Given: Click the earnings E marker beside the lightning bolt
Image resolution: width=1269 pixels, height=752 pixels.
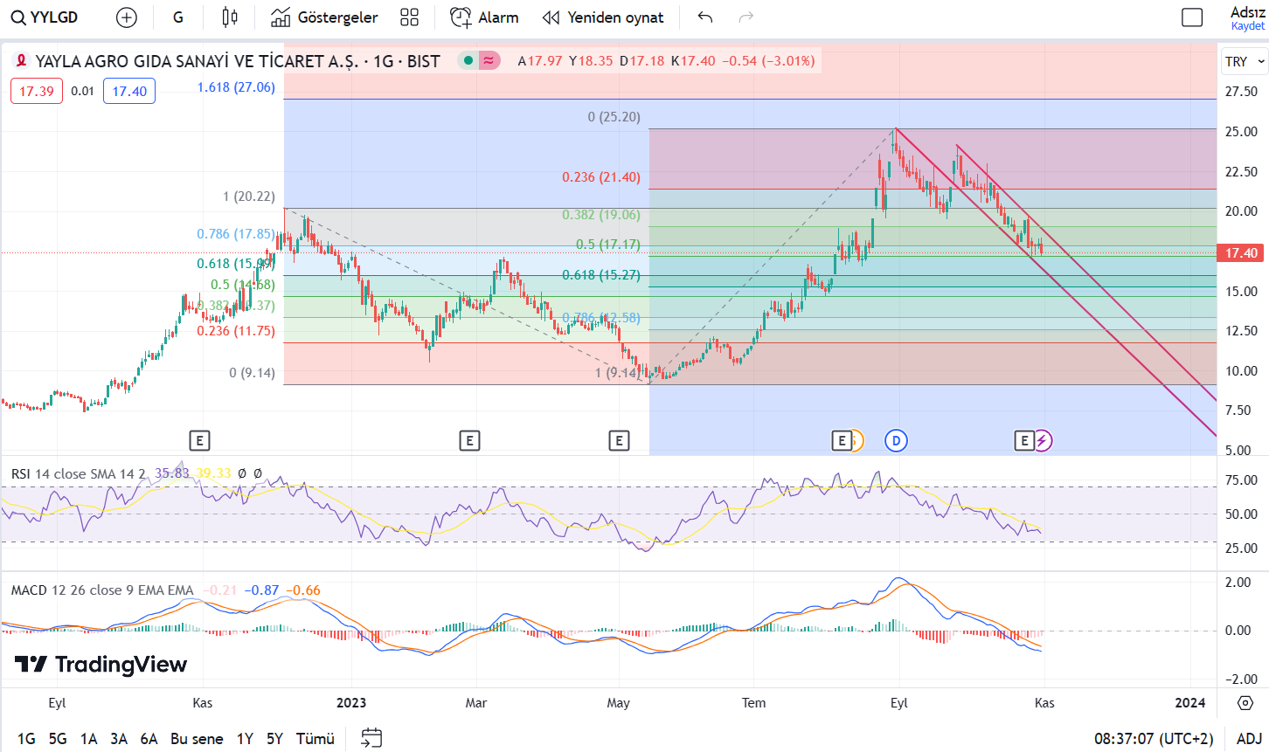Looking at the screenshot, I should pyautogui.click(x=1024, y=441).
